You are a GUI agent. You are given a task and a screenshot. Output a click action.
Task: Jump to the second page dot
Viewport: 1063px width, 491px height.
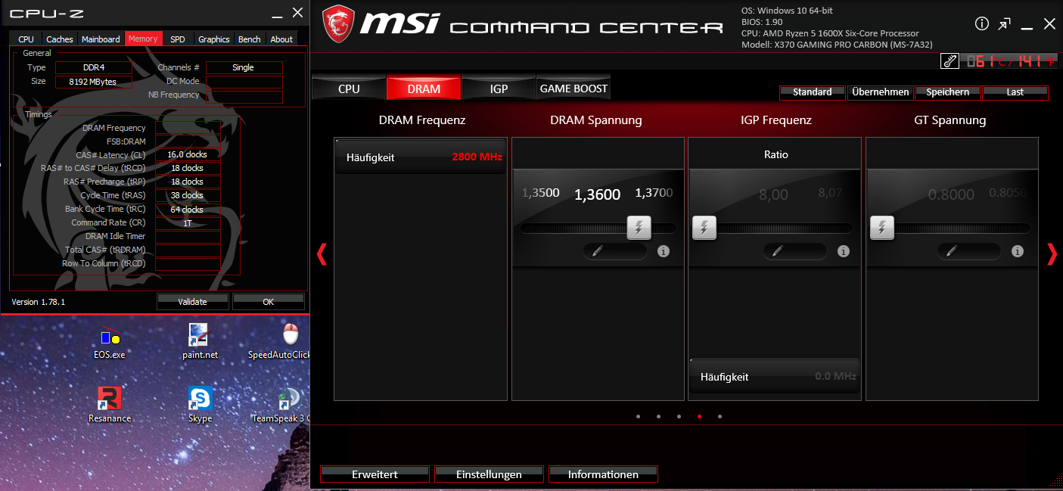[659, 416]
